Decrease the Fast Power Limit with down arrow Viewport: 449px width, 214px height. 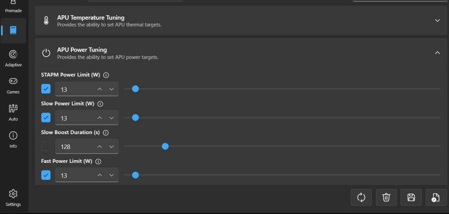(x=112, y=175)
